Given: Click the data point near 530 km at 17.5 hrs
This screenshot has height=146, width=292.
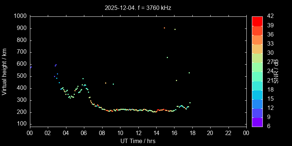Looking at the screenshot, I should (x=189, y=73).
